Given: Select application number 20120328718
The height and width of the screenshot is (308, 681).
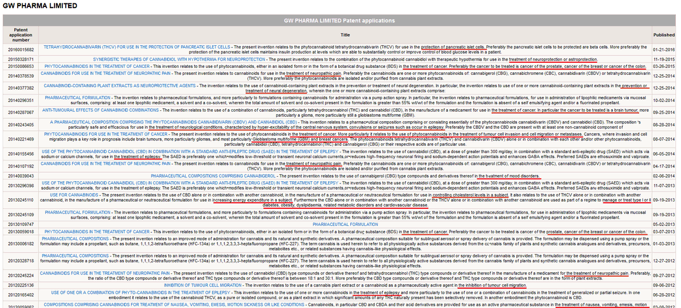Looking at the screenshot, I should (x=21, y=260).
